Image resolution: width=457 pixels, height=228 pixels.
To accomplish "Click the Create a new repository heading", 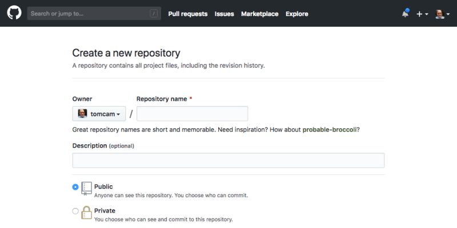I will pos(126,53).
